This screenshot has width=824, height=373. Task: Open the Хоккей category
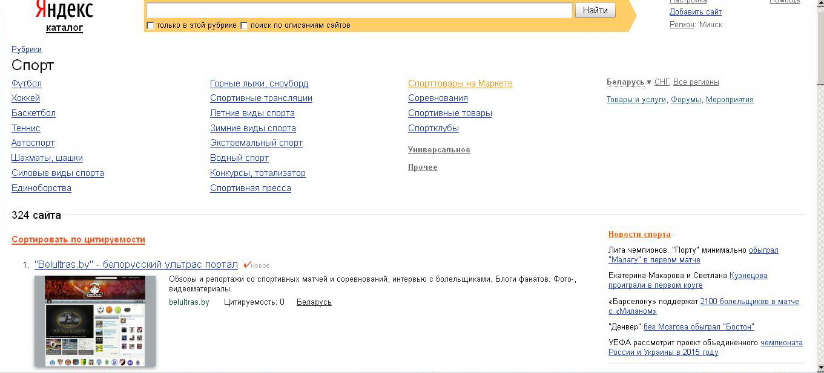coord(25,98)
